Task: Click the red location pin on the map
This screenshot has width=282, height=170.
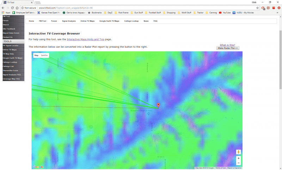Action: [x=158, y=105]
